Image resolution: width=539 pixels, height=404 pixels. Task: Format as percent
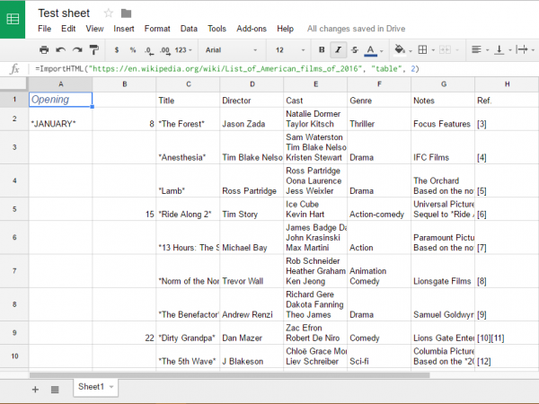[x=133, y=49]
